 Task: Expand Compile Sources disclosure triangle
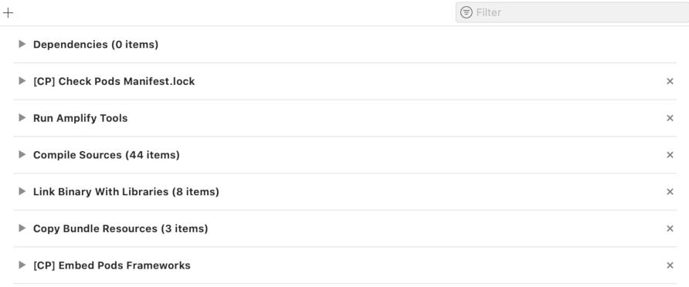tap(22, 154)
